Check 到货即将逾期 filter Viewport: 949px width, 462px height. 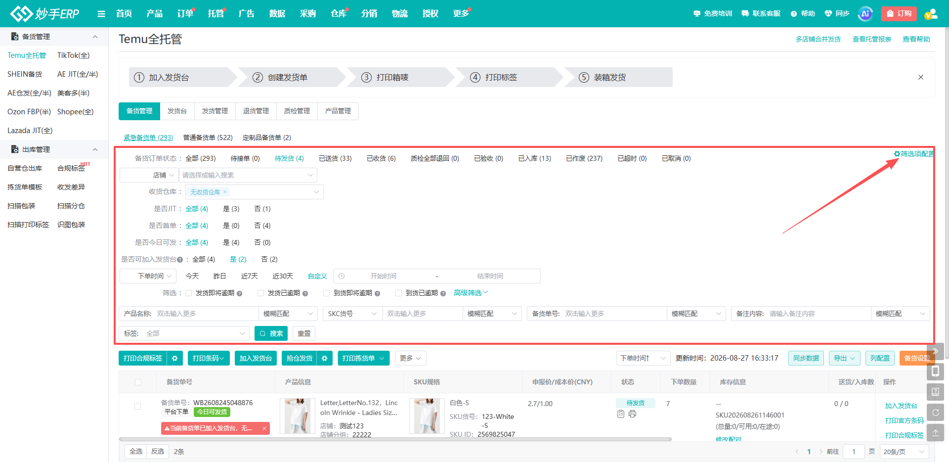(326, 293)
